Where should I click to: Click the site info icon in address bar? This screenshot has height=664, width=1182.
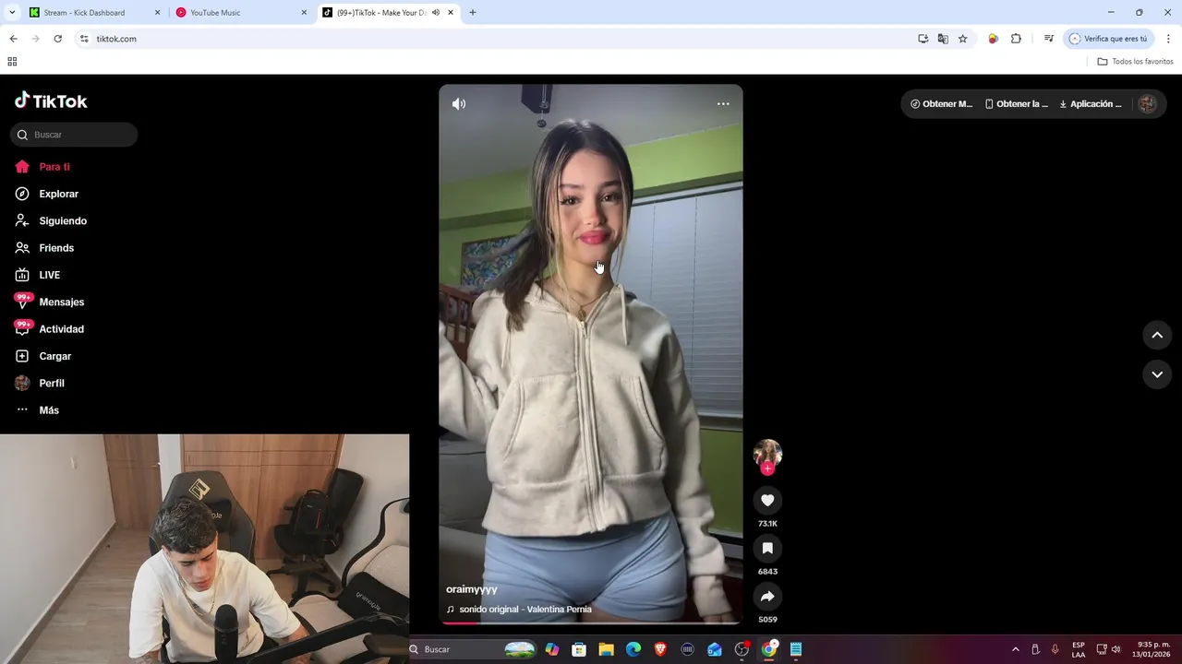pyautogui.click(x=83, y=39)
